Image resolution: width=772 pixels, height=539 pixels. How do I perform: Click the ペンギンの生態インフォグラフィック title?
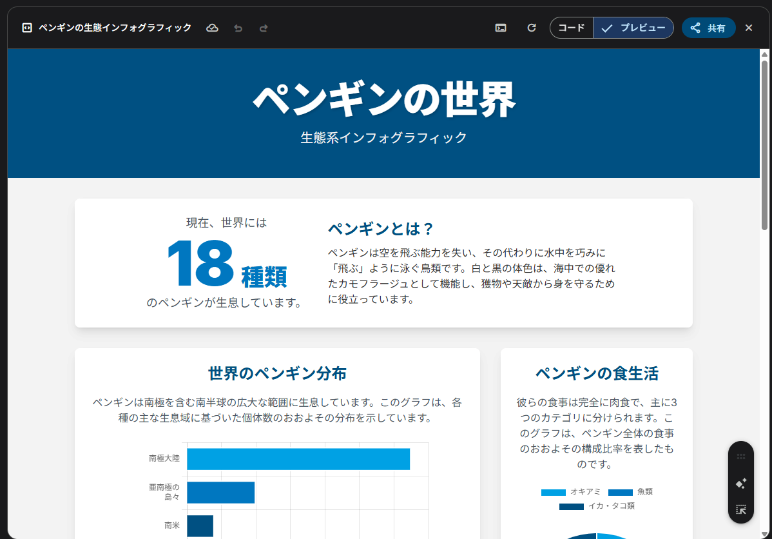point(115,28)
